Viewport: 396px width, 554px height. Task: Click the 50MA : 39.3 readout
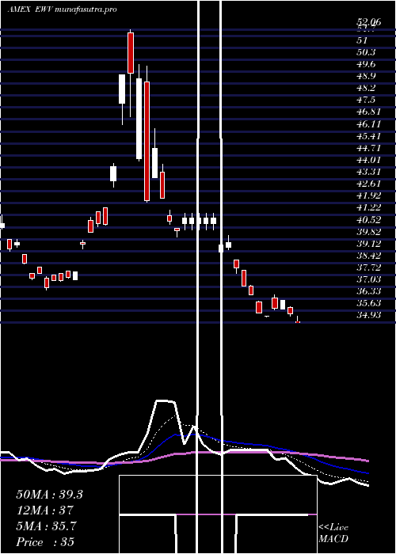49,495
